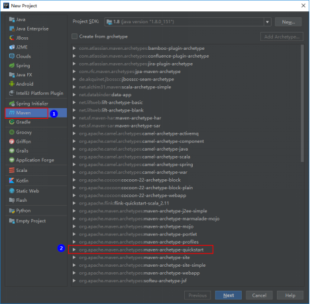Pick the Kotlin icon
Viewport: 310px width, 304px height.
pyautogui.click(x=12, y=181)
